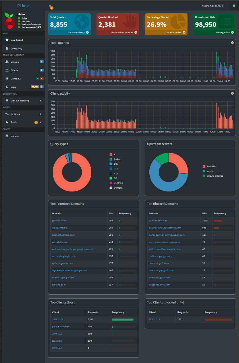Toggle the PTR query type legend checkbox

click(x=111, y=169)
